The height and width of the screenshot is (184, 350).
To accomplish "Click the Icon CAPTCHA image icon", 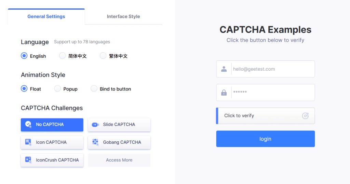I will pos(28,142).
